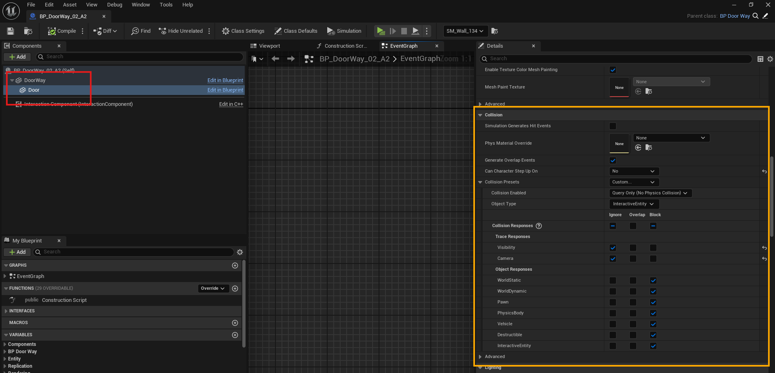Click Phys Material Override thumbnail

tap(619, 143)
